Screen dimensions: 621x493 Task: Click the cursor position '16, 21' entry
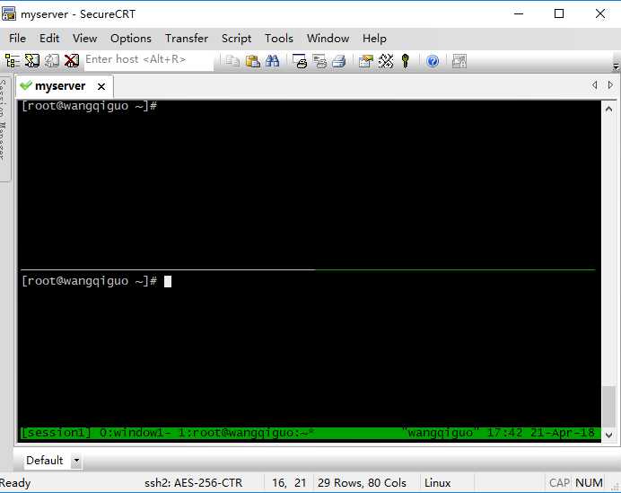pos(289,483)
